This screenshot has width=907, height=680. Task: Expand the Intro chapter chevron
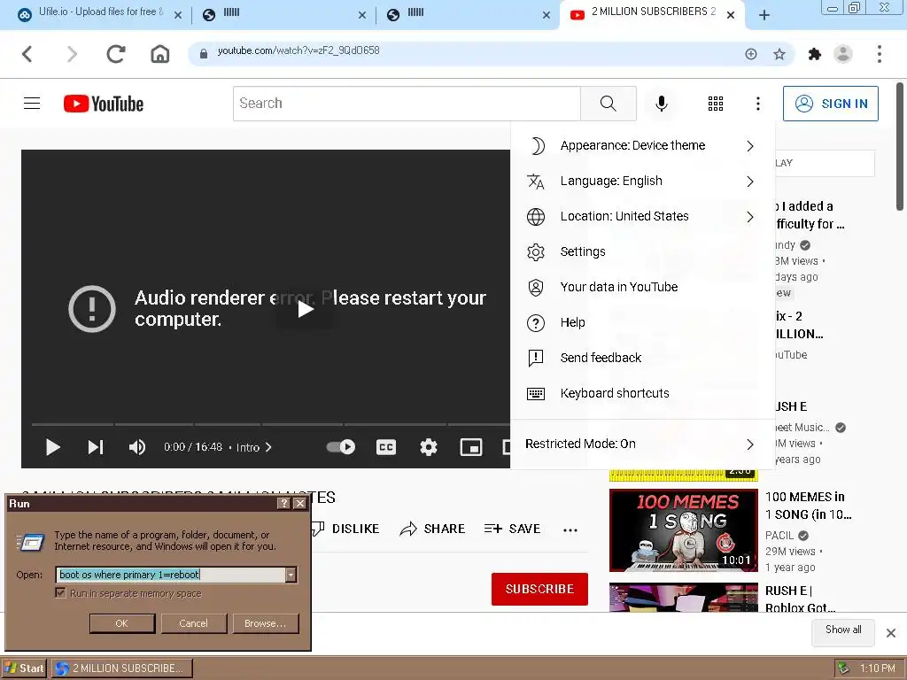268,447
